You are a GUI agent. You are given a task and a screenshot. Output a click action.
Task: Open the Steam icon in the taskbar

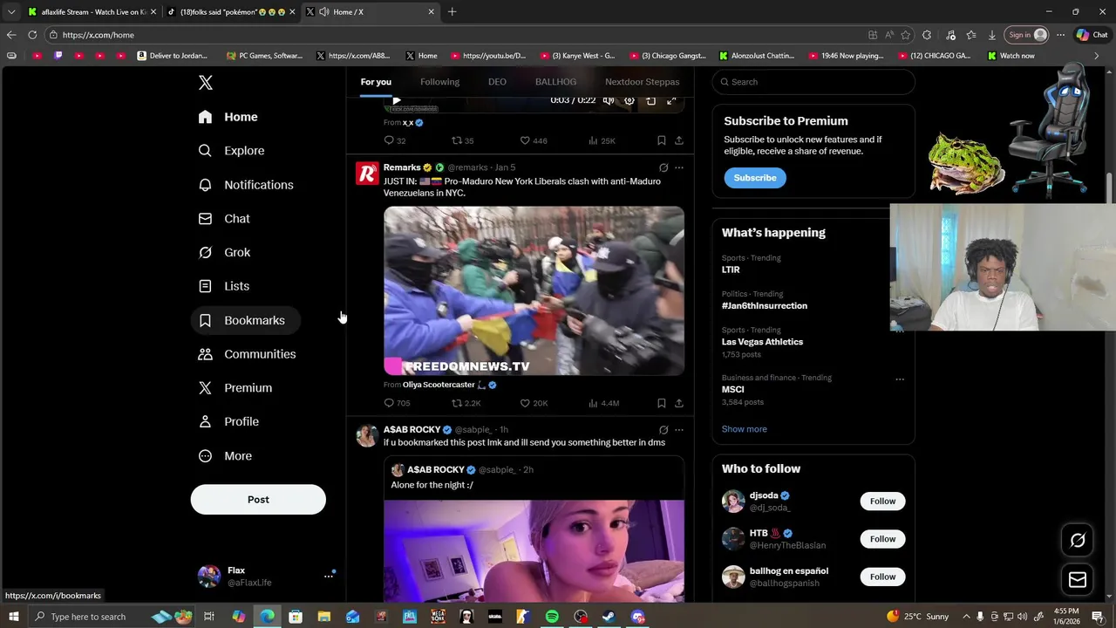point(609,617)
